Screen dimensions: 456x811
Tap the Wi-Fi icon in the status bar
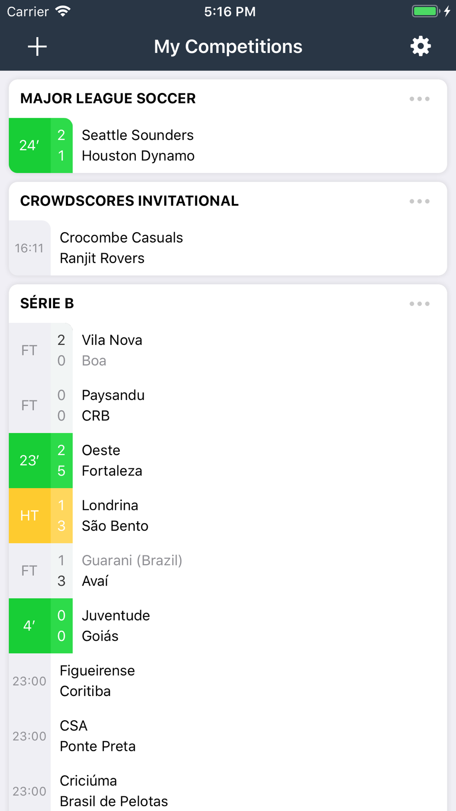tap(62, 11)
